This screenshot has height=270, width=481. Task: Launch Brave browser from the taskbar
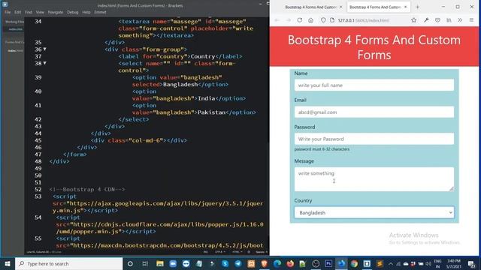[264, 263]
